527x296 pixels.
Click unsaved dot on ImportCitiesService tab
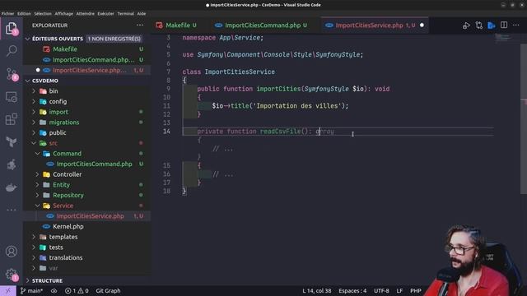pos(422,25)
